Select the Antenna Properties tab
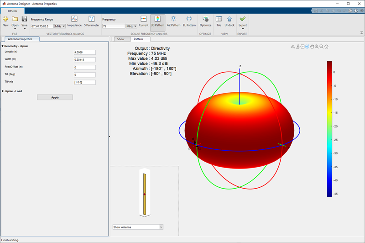The width and height of the screenshot is (365, 243). click(x=20, y=39)
